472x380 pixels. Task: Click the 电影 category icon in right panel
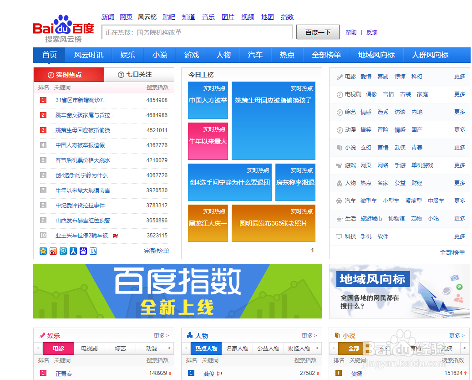[x=340, y=77]
